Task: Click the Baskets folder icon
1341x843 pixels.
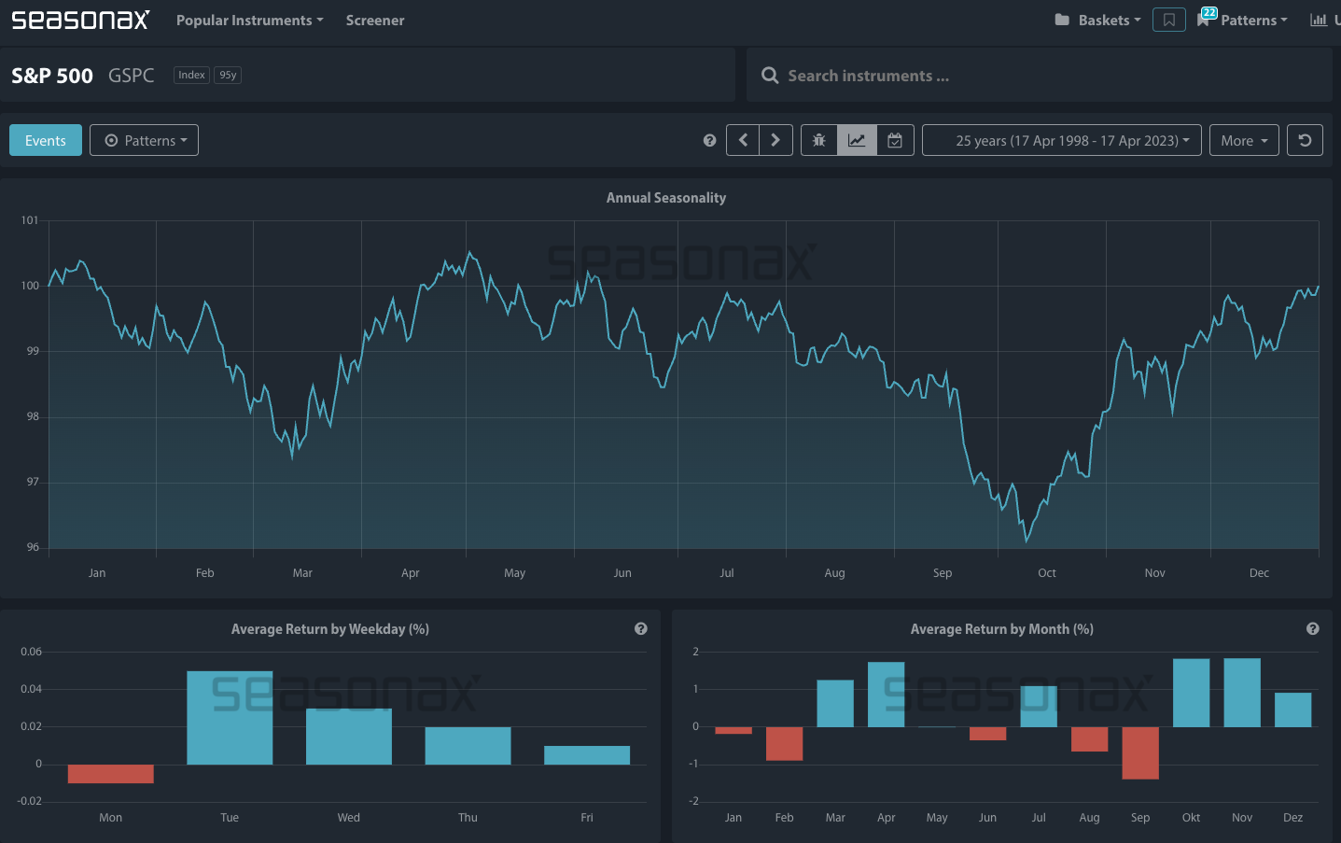Action: pos(1062,20)
